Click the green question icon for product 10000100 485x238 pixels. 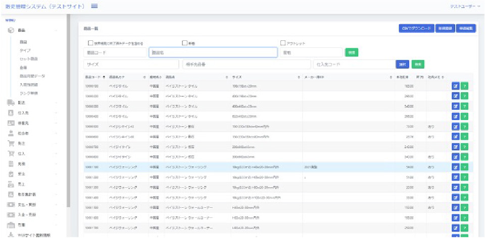[464, 86]
